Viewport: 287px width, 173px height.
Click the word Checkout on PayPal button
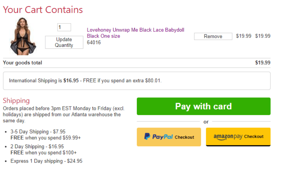[184, 137]
